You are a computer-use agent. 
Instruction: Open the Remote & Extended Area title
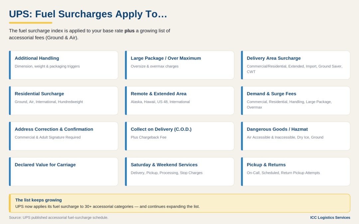[x=159, y=94]
